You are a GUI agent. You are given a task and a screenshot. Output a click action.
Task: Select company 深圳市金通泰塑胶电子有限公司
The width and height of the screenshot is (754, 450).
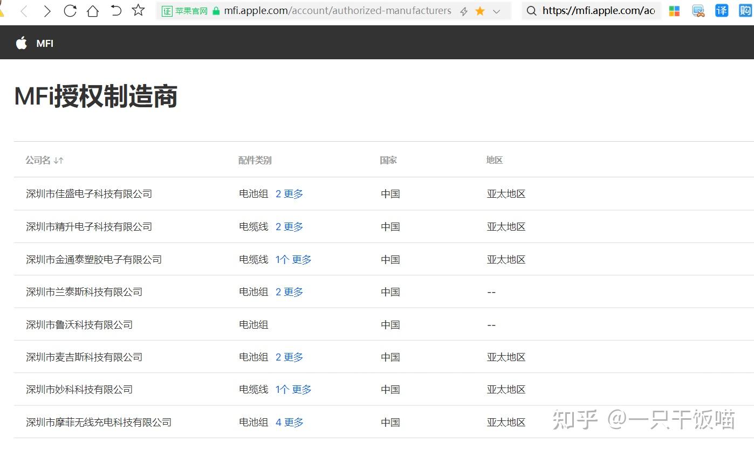coord(94,260)
